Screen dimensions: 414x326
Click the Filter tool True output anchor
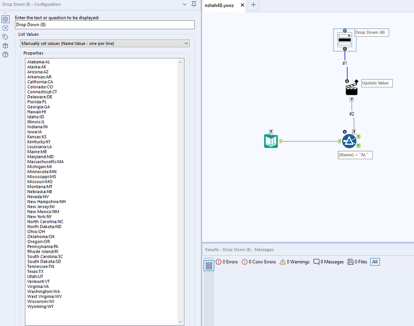[x=358, y=137]
